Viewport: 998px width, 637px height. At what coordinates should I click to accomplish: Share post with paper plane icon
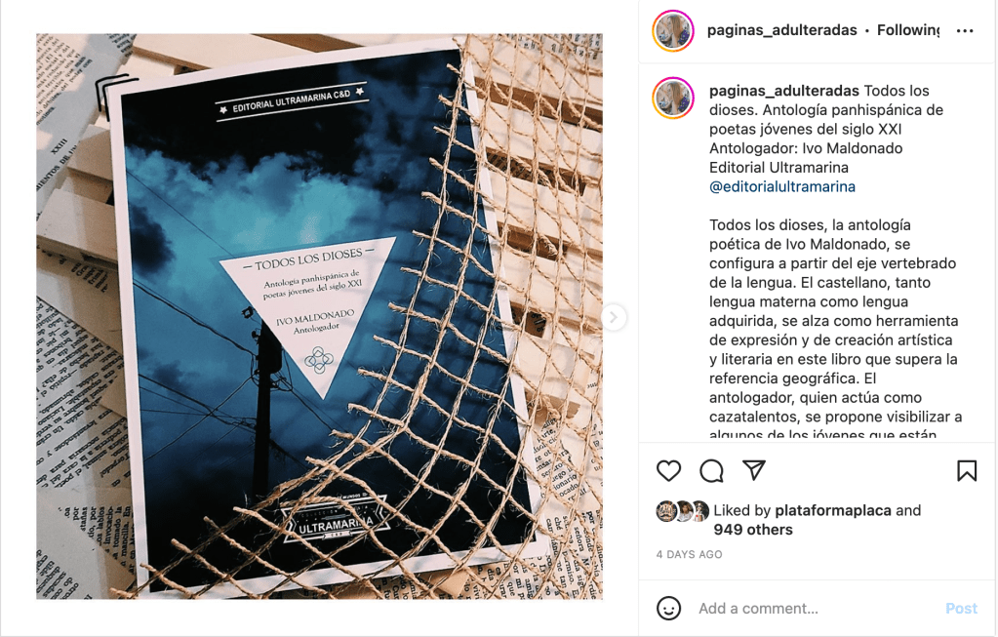[753, 469]
